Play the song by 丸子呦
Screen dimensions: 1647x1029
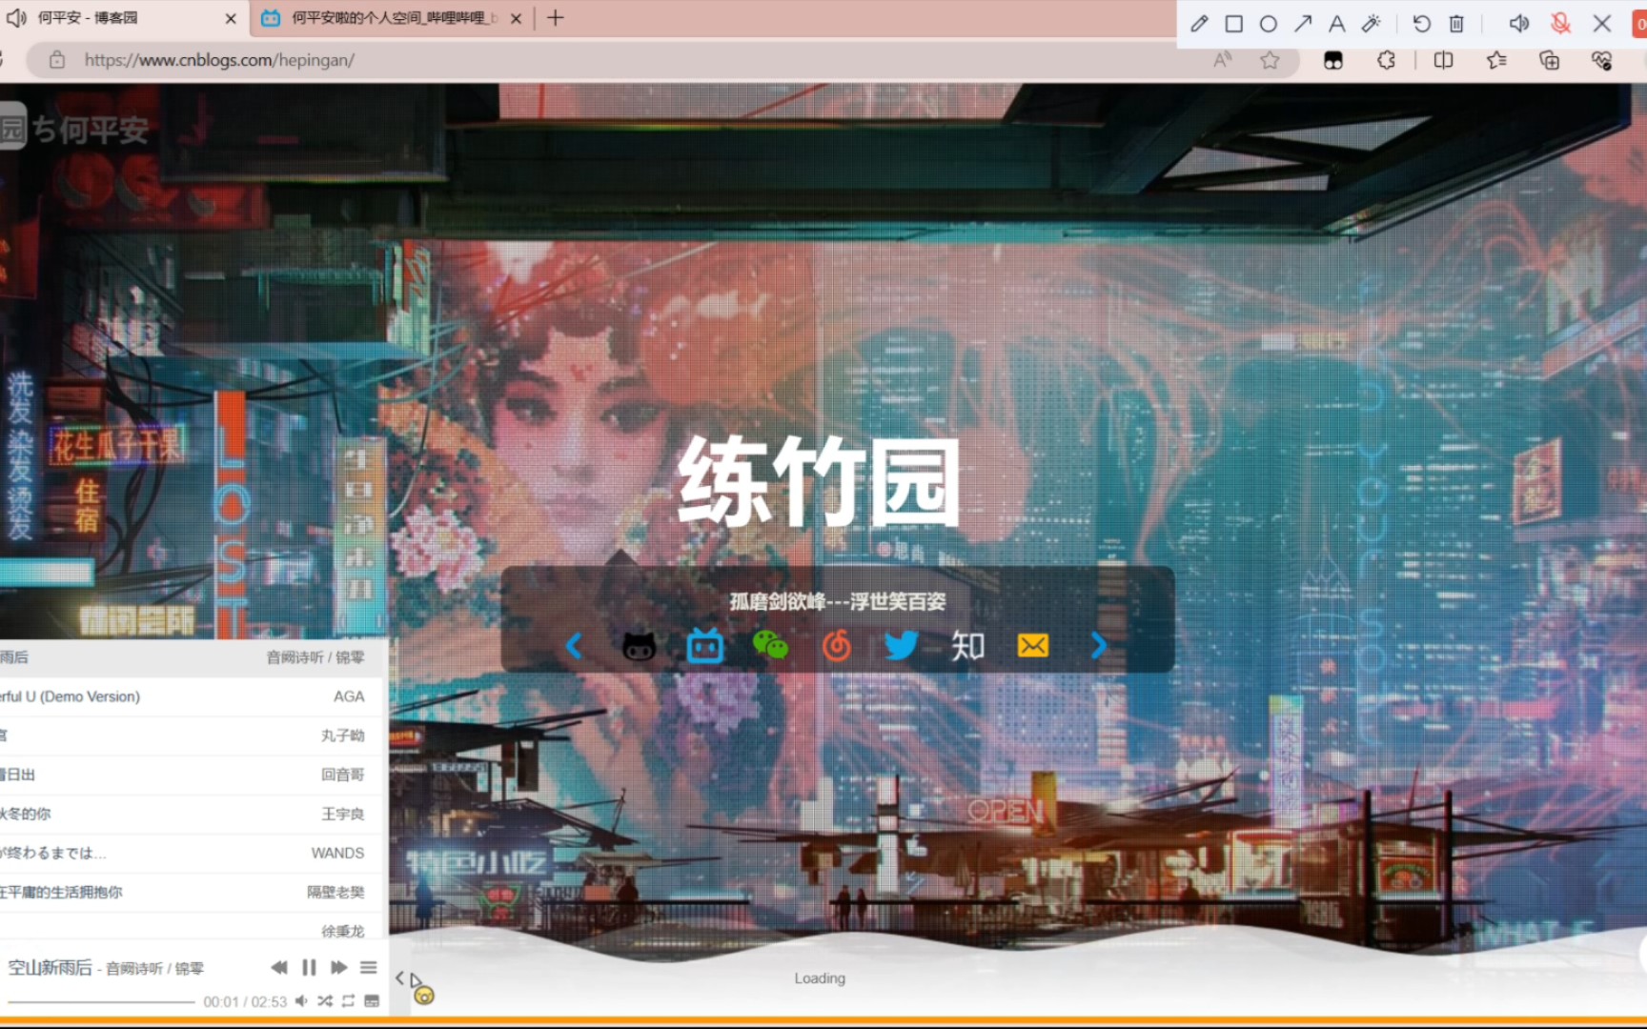pos(191,736)
